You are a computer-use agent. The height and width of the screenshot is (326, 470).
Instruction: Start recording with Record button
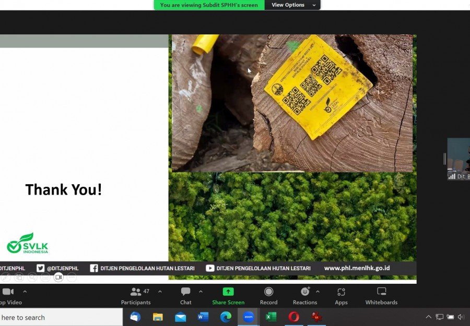click(x=268, y=296)
